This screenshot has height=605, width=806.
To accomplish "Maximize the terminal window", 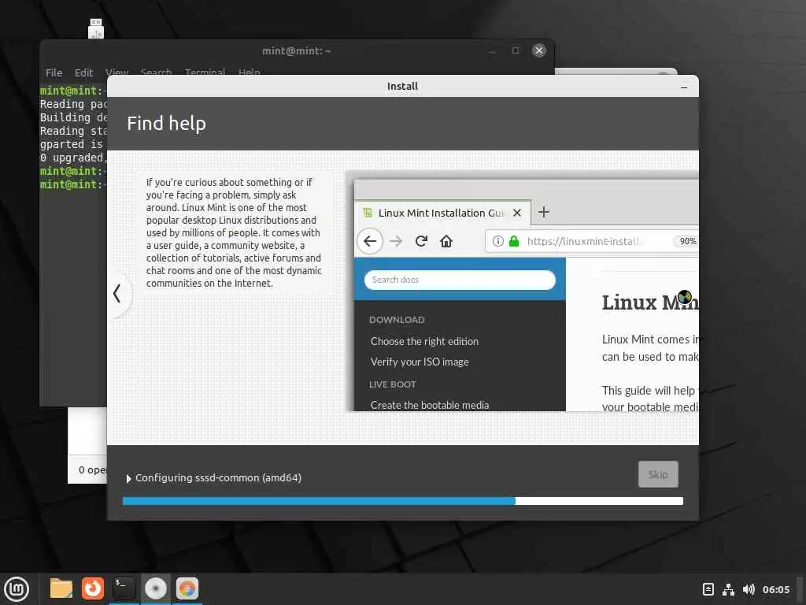I will 516,50.
